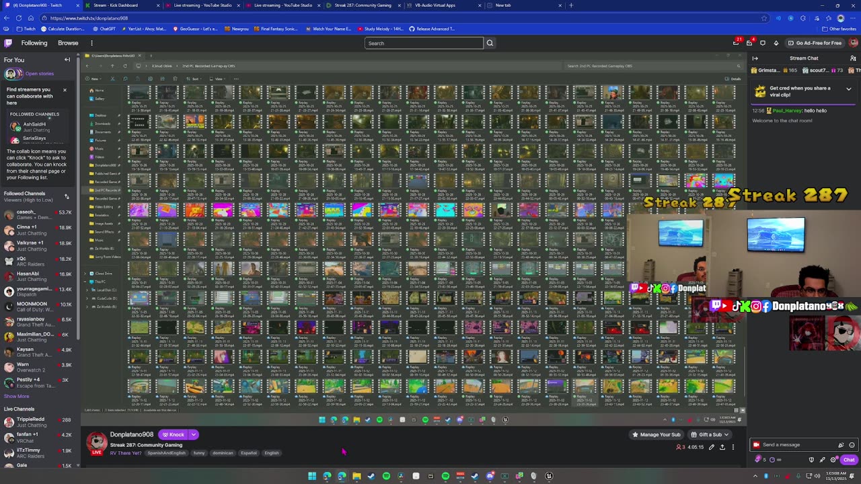Collapse the Stream Chat panel arrow

coord(755,58)
